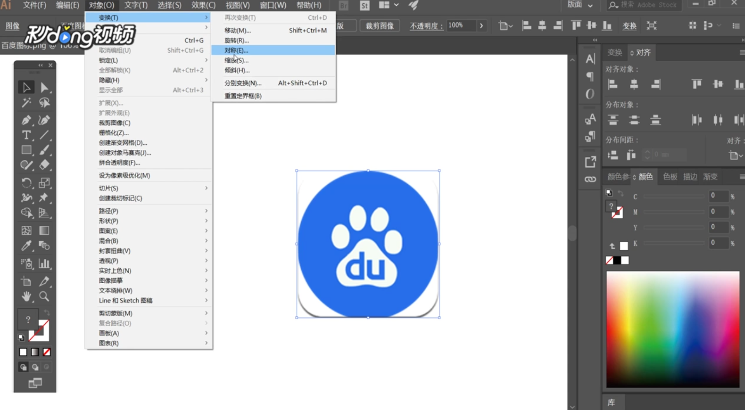The height and width of the screenshot is (410, 745).
Task: Select the Direct Selection tool
Action: (44, 87)
